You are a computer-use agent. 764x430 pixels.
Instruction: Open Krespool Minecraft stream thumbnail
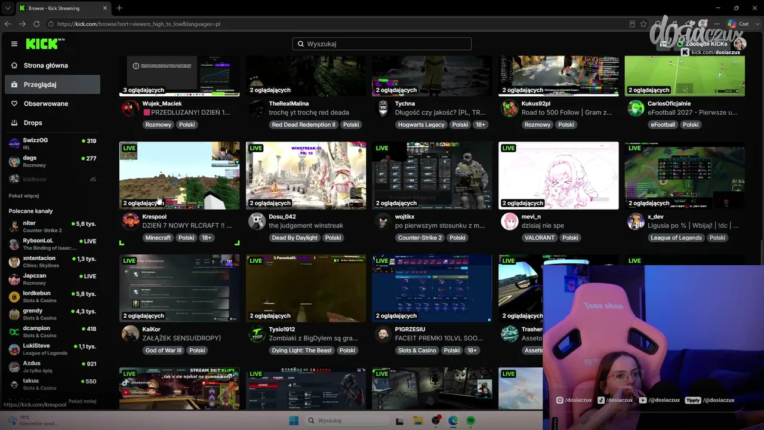[x=180, y=176]
